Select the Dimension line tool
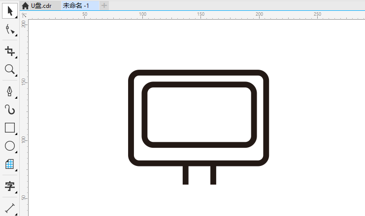This screenshot has height=216, width=365. click(10, 208)
